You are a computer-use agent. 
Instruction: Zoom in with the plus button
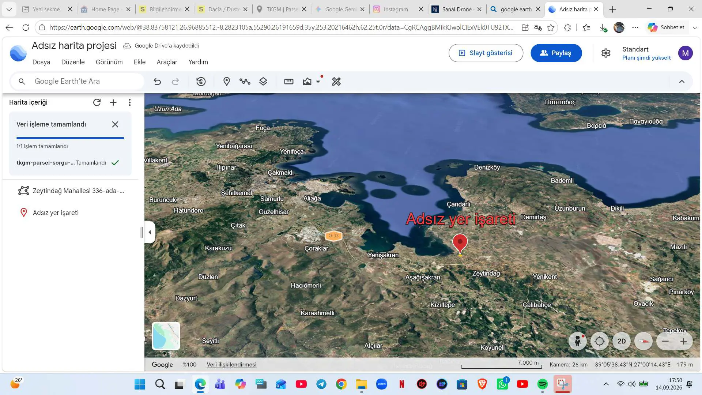pyautogui.click(x=684, y=341)
